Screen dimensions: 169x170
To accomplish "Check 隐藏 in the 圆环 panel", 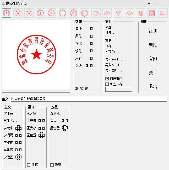I will coord(29,165).
